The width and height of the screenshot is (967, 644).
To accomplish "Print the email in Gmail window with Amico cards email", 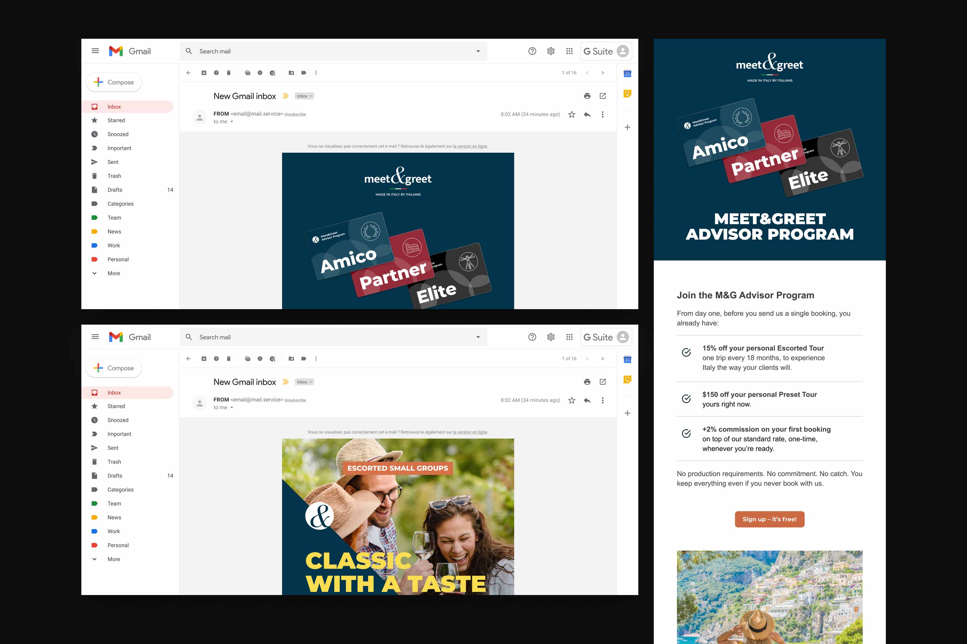I will tap(587, 96).
